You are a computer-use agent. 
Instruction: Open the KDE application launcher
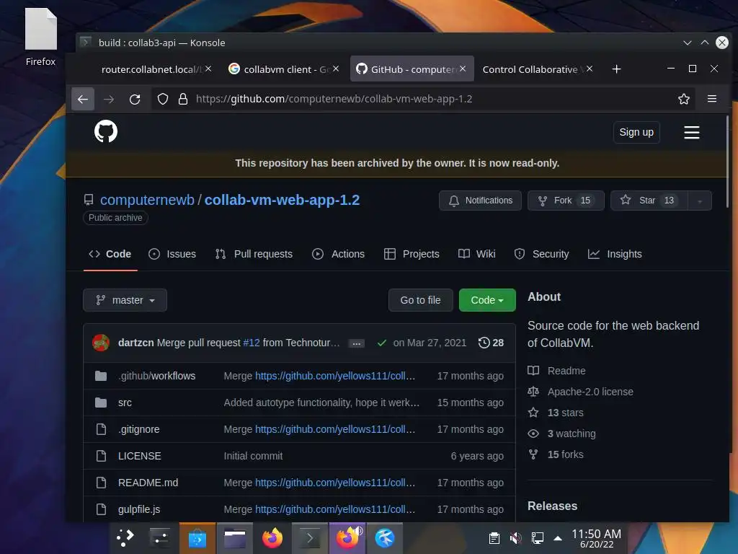pyautogui.click(x=125, y=537)
